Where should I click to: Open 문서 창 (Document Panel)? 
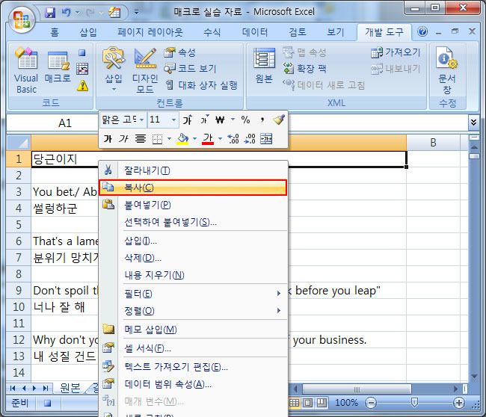447,71
